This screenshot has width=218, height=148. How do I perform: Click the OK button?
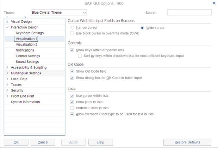click(16, 142)
